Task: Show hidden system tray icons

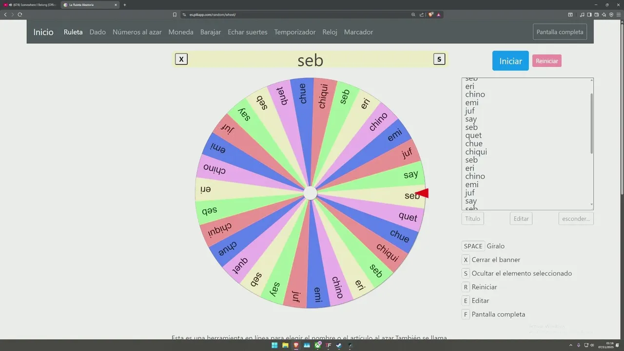Action: [x=571, y=346]
